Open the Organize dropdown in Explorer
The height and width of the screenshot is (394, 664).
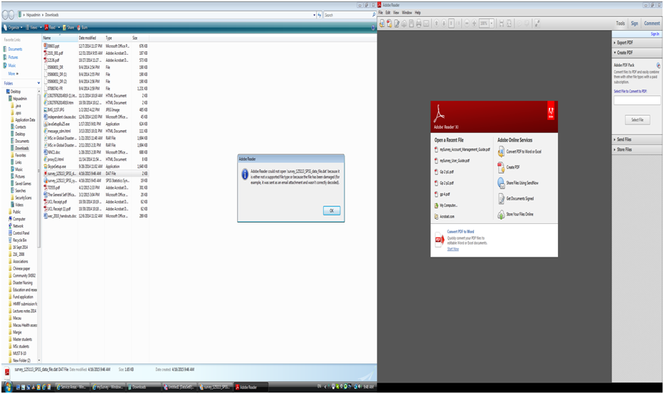(x=13, y=28)
